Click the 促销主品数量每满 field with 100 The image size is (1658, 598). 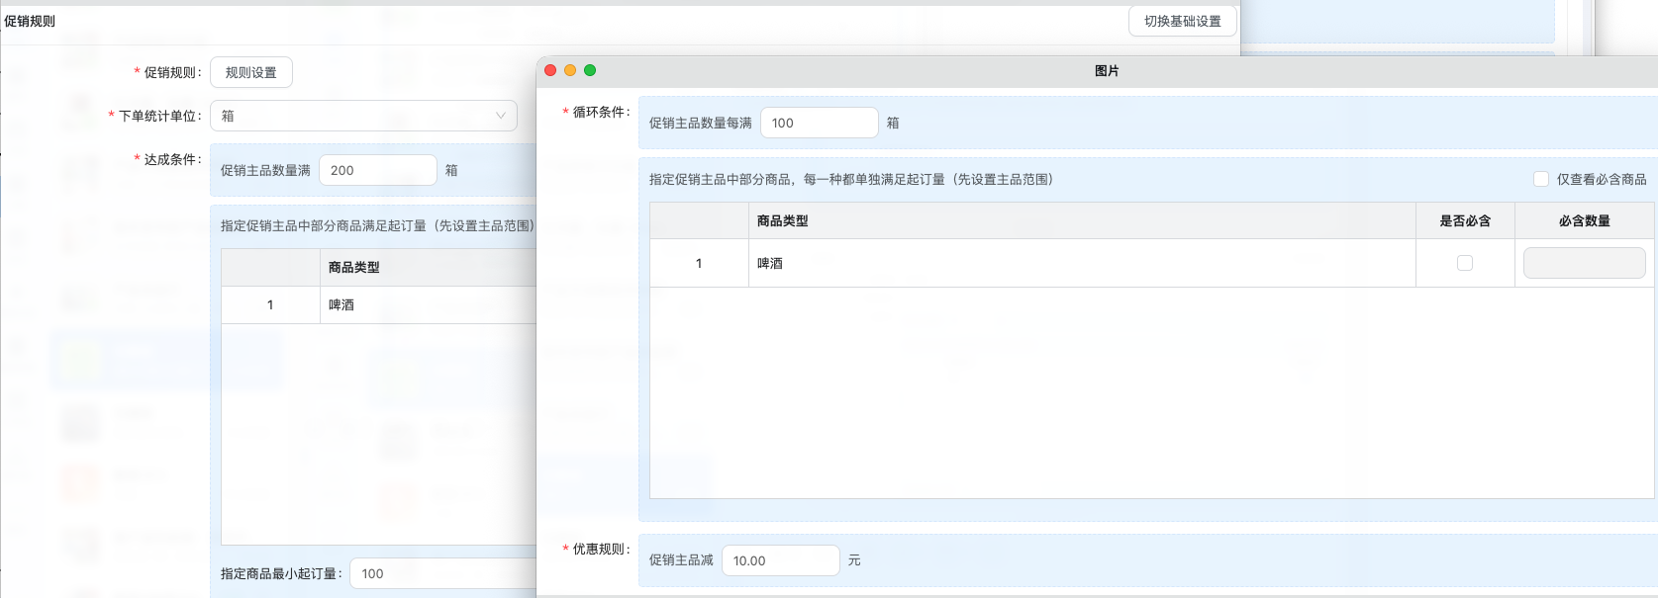click(819, 123)
